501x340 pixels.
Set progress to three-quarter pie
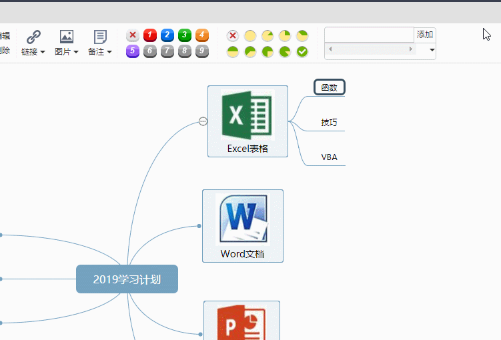click(x=268, y=51)
